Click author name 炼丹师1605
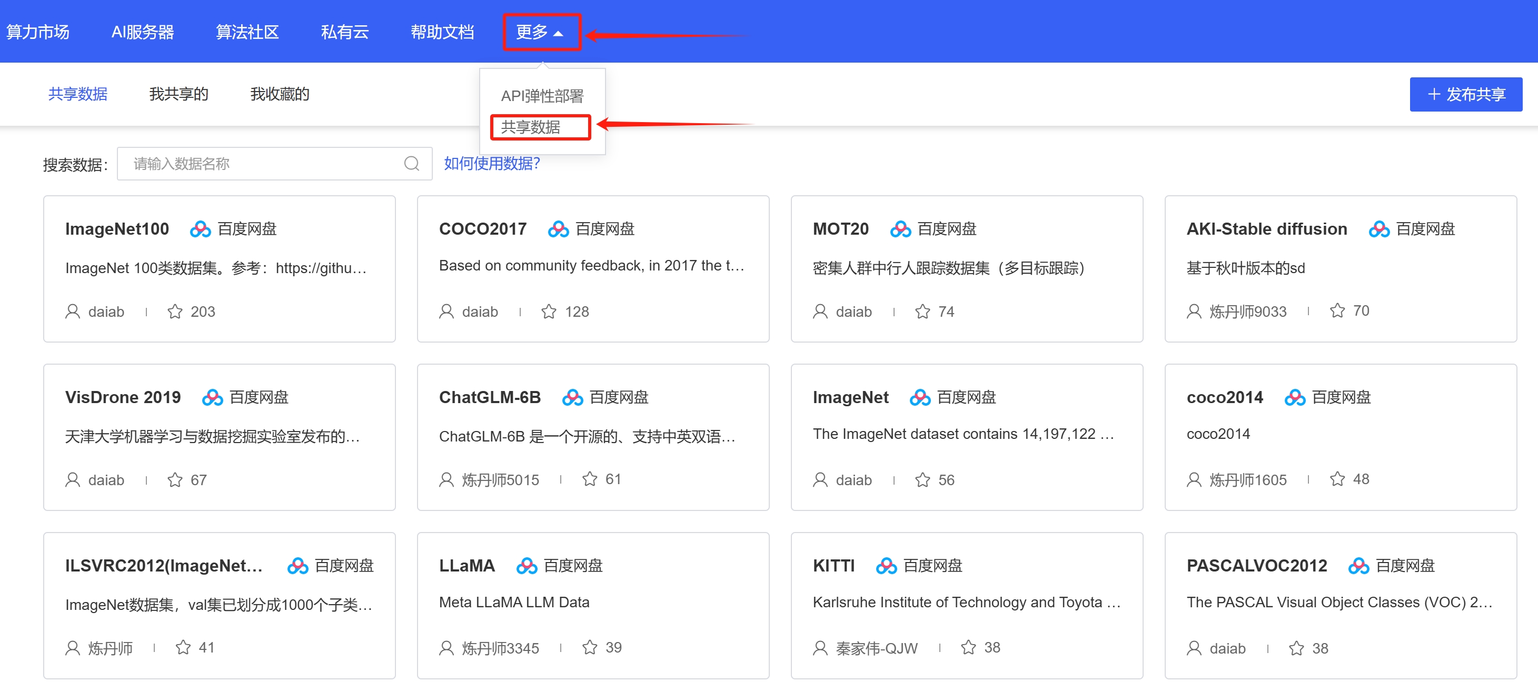The width and height of the screenshot is (1538, 692). [x=1248, y=479]
